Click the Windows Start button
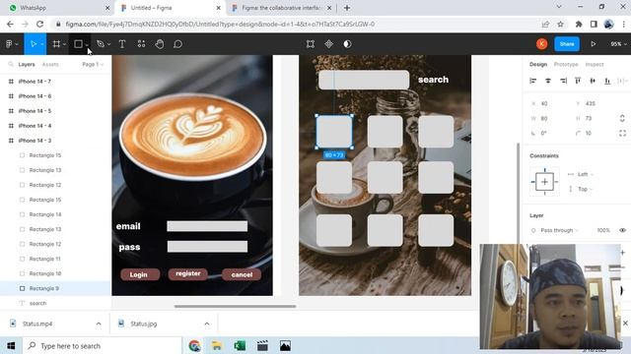The width and height of the screenshot is (631, 354). coord(11,345)
